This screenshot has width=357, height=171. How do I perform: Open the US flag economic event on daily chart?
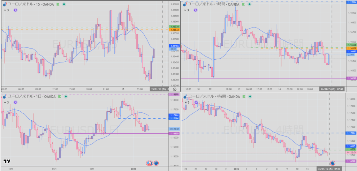(149, 163)
